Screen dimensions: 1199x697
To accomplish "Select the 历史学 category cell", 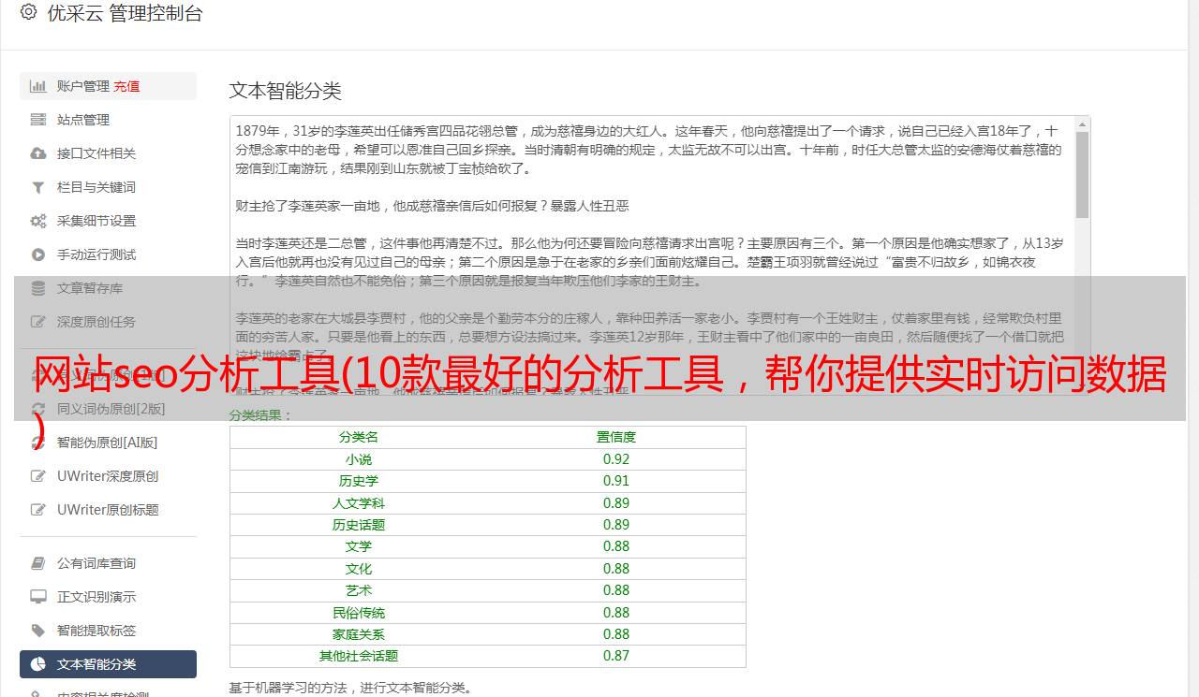I will (359, 481).
